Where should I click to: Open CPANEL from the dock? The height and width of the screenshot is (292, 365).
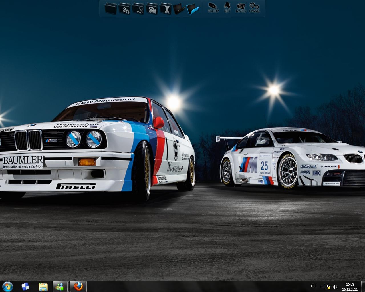coord(254,7)
